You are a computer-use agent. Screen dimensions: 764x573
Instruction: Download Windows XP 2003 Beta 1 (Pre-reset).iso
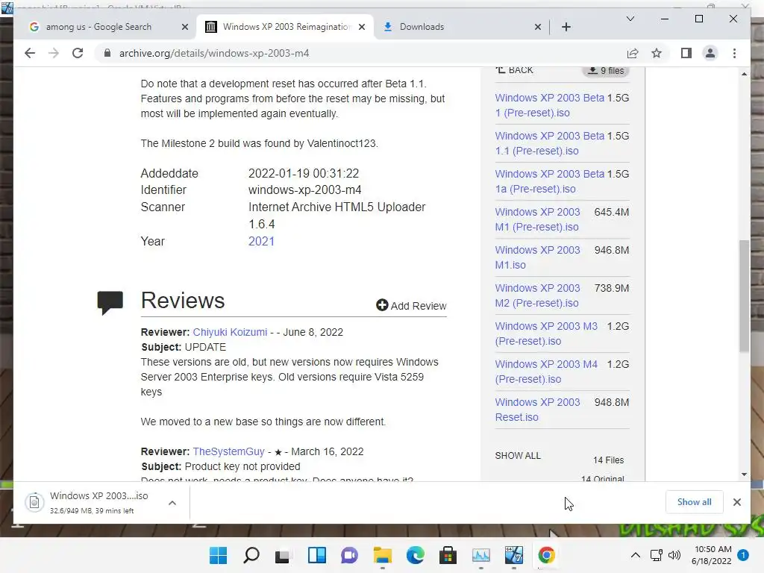click(550, 105)
